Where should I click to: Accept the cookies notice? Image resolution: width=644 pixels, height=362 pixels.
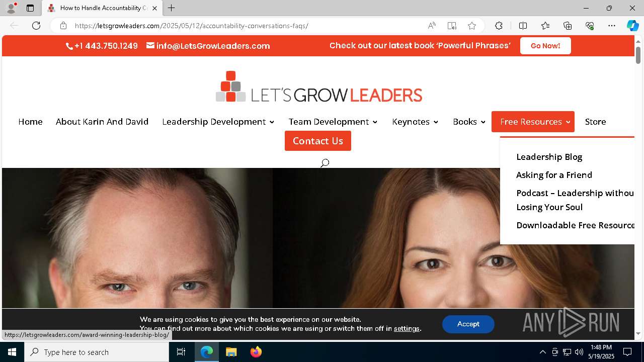(x=468, y=324)
